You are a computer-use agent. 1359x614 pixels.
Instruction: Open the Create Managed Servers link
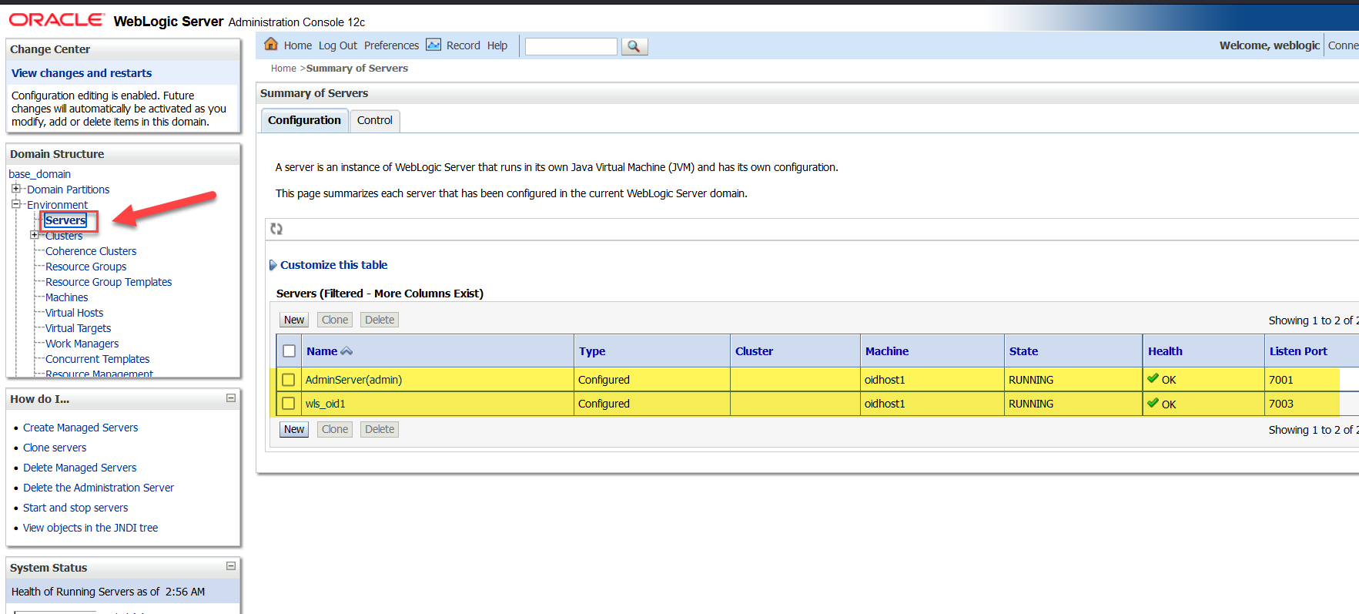[x=80, y=428]
